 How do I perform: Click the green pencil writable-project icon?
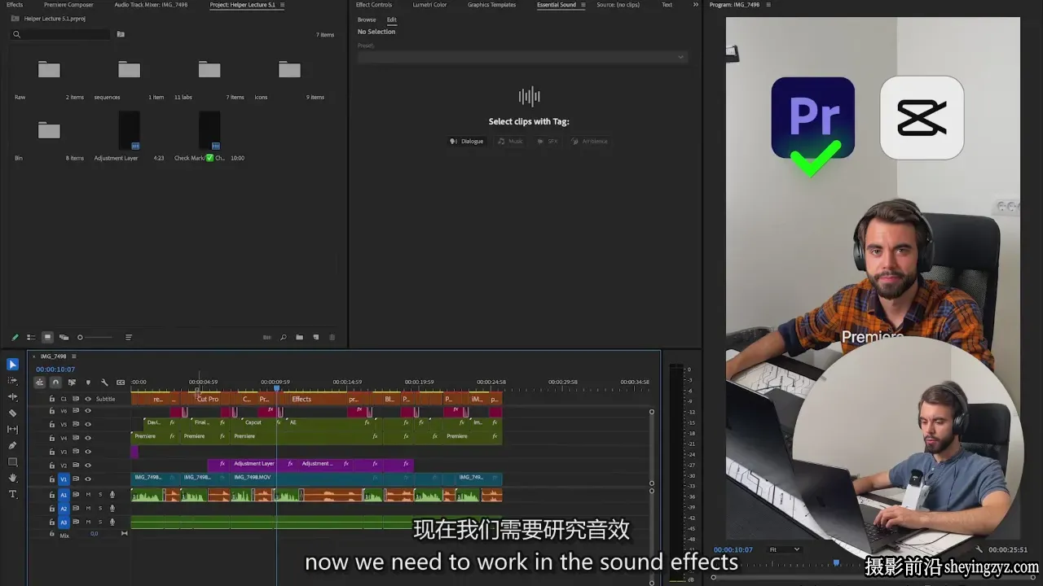click(15, 337)
